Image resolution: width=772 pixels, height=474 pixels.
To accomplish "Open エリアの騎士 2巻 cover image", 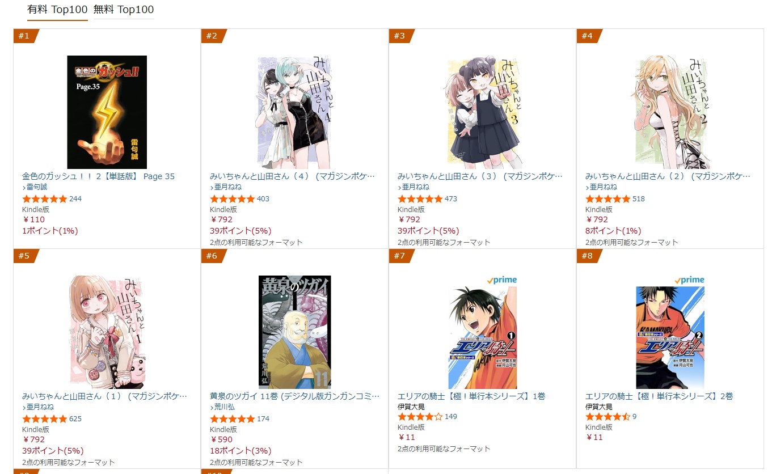I will (670, 338).
